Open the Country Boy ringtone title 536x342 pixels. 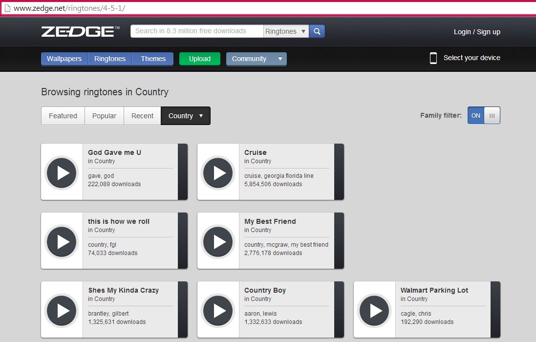(265, 290)
